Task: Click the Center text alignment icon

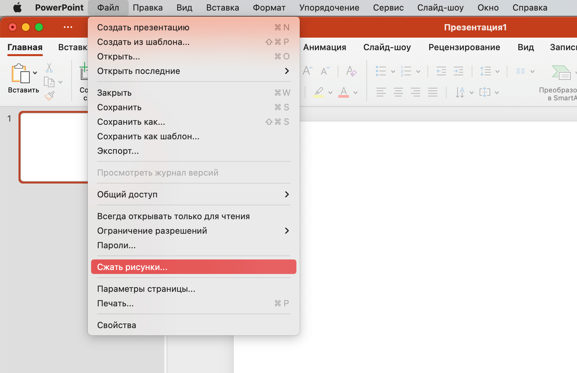Action: tap(398, 92)
